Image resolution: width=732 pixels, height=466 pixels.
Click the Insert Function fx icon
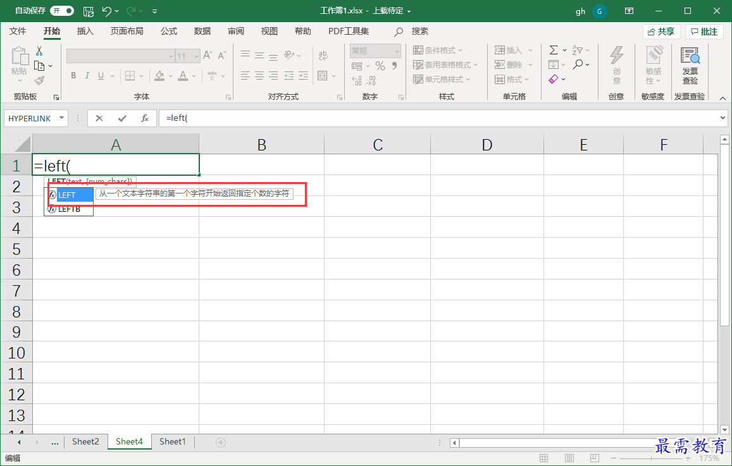point(145,118)
